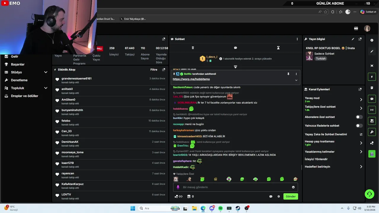Open external link icon for Yapay Zeka Sohbet Denetimi
The height and width of the screenshot is (213, 379).
click(361, 134)
